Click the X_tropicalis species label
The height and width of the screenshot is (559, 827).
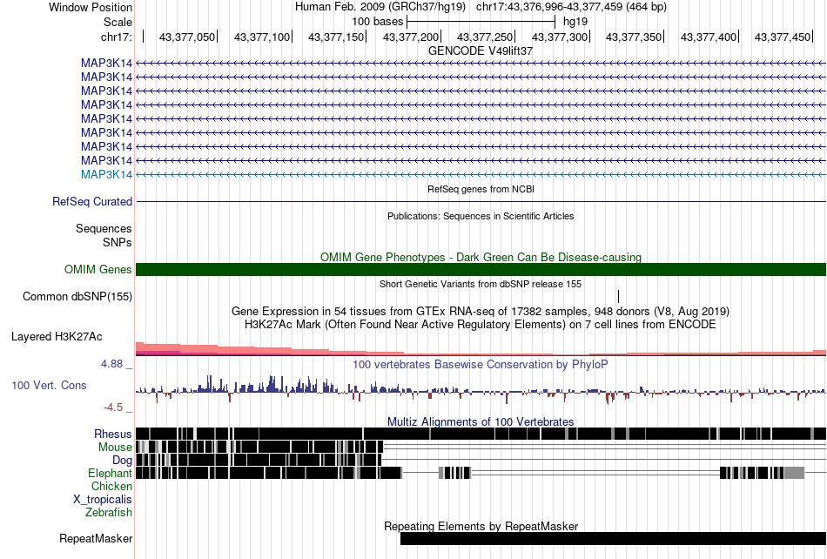tap(103, 500)
